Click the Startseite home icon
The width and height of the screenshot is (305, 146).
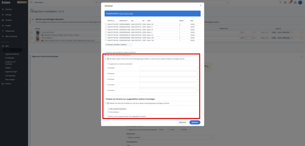3,9
